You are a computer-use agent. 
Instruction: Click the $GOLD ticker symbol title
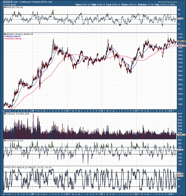click(8, 2)
